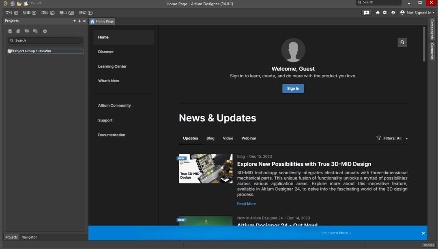Screen dimensions: 438x249
Task: Click the folder-refresh icon in Projects toolbar
Action: (35, 31)
